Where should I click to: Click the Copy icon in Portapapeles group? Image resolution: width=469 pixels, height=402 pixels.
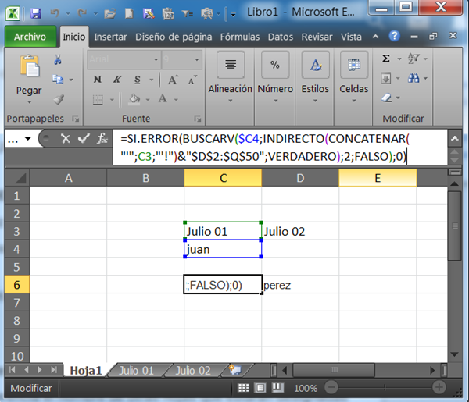[x=57, y=80]
